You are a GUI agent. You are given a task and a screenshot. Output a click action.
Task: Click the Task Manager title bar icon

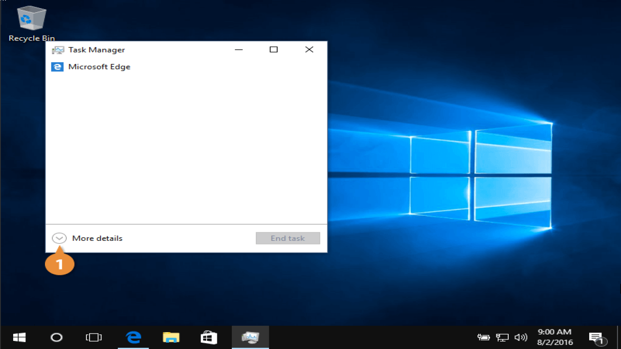[x=58, y=50]
